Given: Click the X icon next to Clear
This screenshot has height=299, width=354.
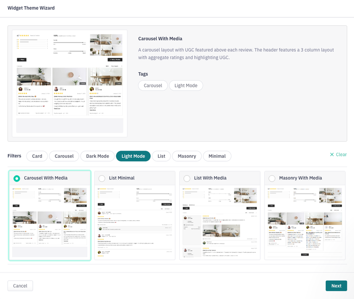Looking at the screenshot, I should pyautogui.click(x=332, y=155).
